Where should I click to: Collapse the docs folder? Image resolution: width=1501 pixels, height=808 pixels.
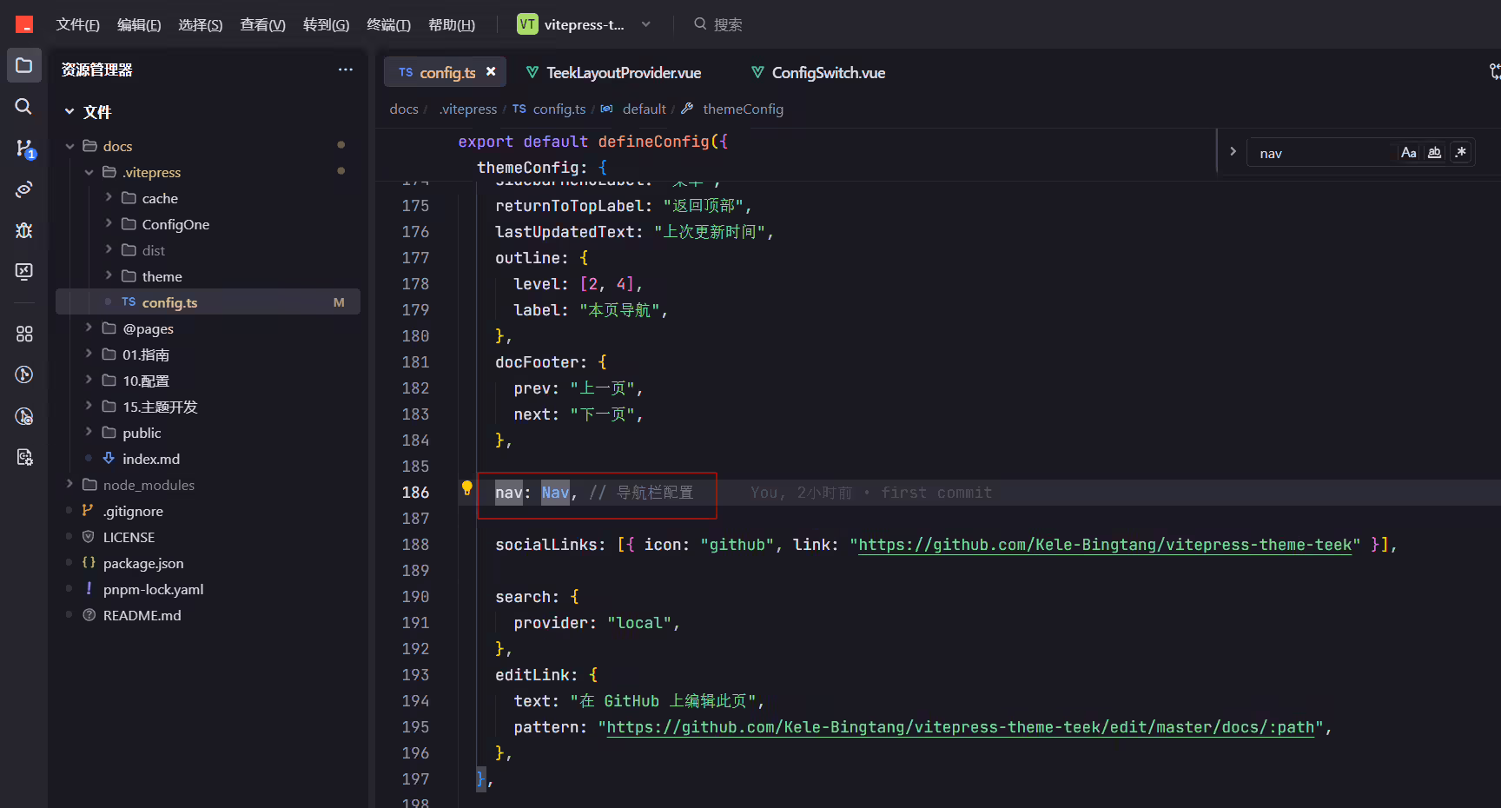point(117,146)
